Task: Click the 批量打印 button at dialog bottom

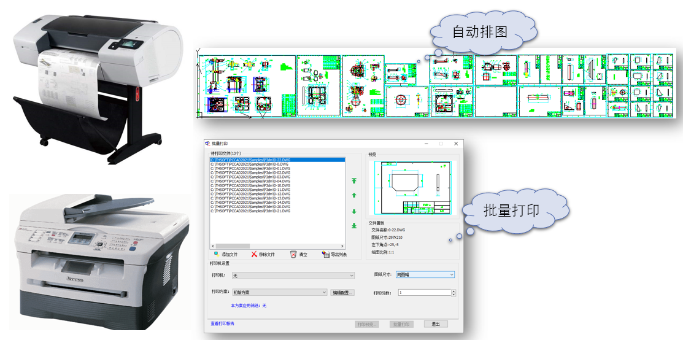Action: click(x=401, y=324)
